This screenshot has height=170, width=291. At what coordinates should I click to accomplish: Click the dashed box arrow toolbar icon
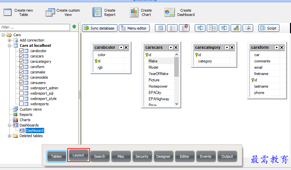tap(248, 28)
